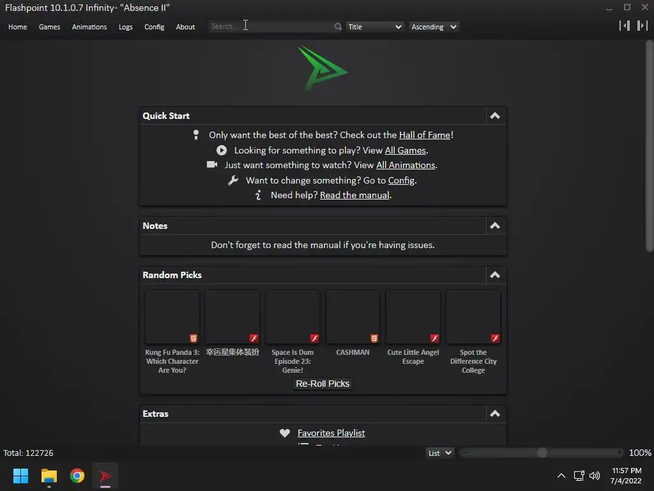Viewport: 654px width, 491px height.
Task: Click the heart icon beside Favorites Playlist
Action: (x=285, y=433)
